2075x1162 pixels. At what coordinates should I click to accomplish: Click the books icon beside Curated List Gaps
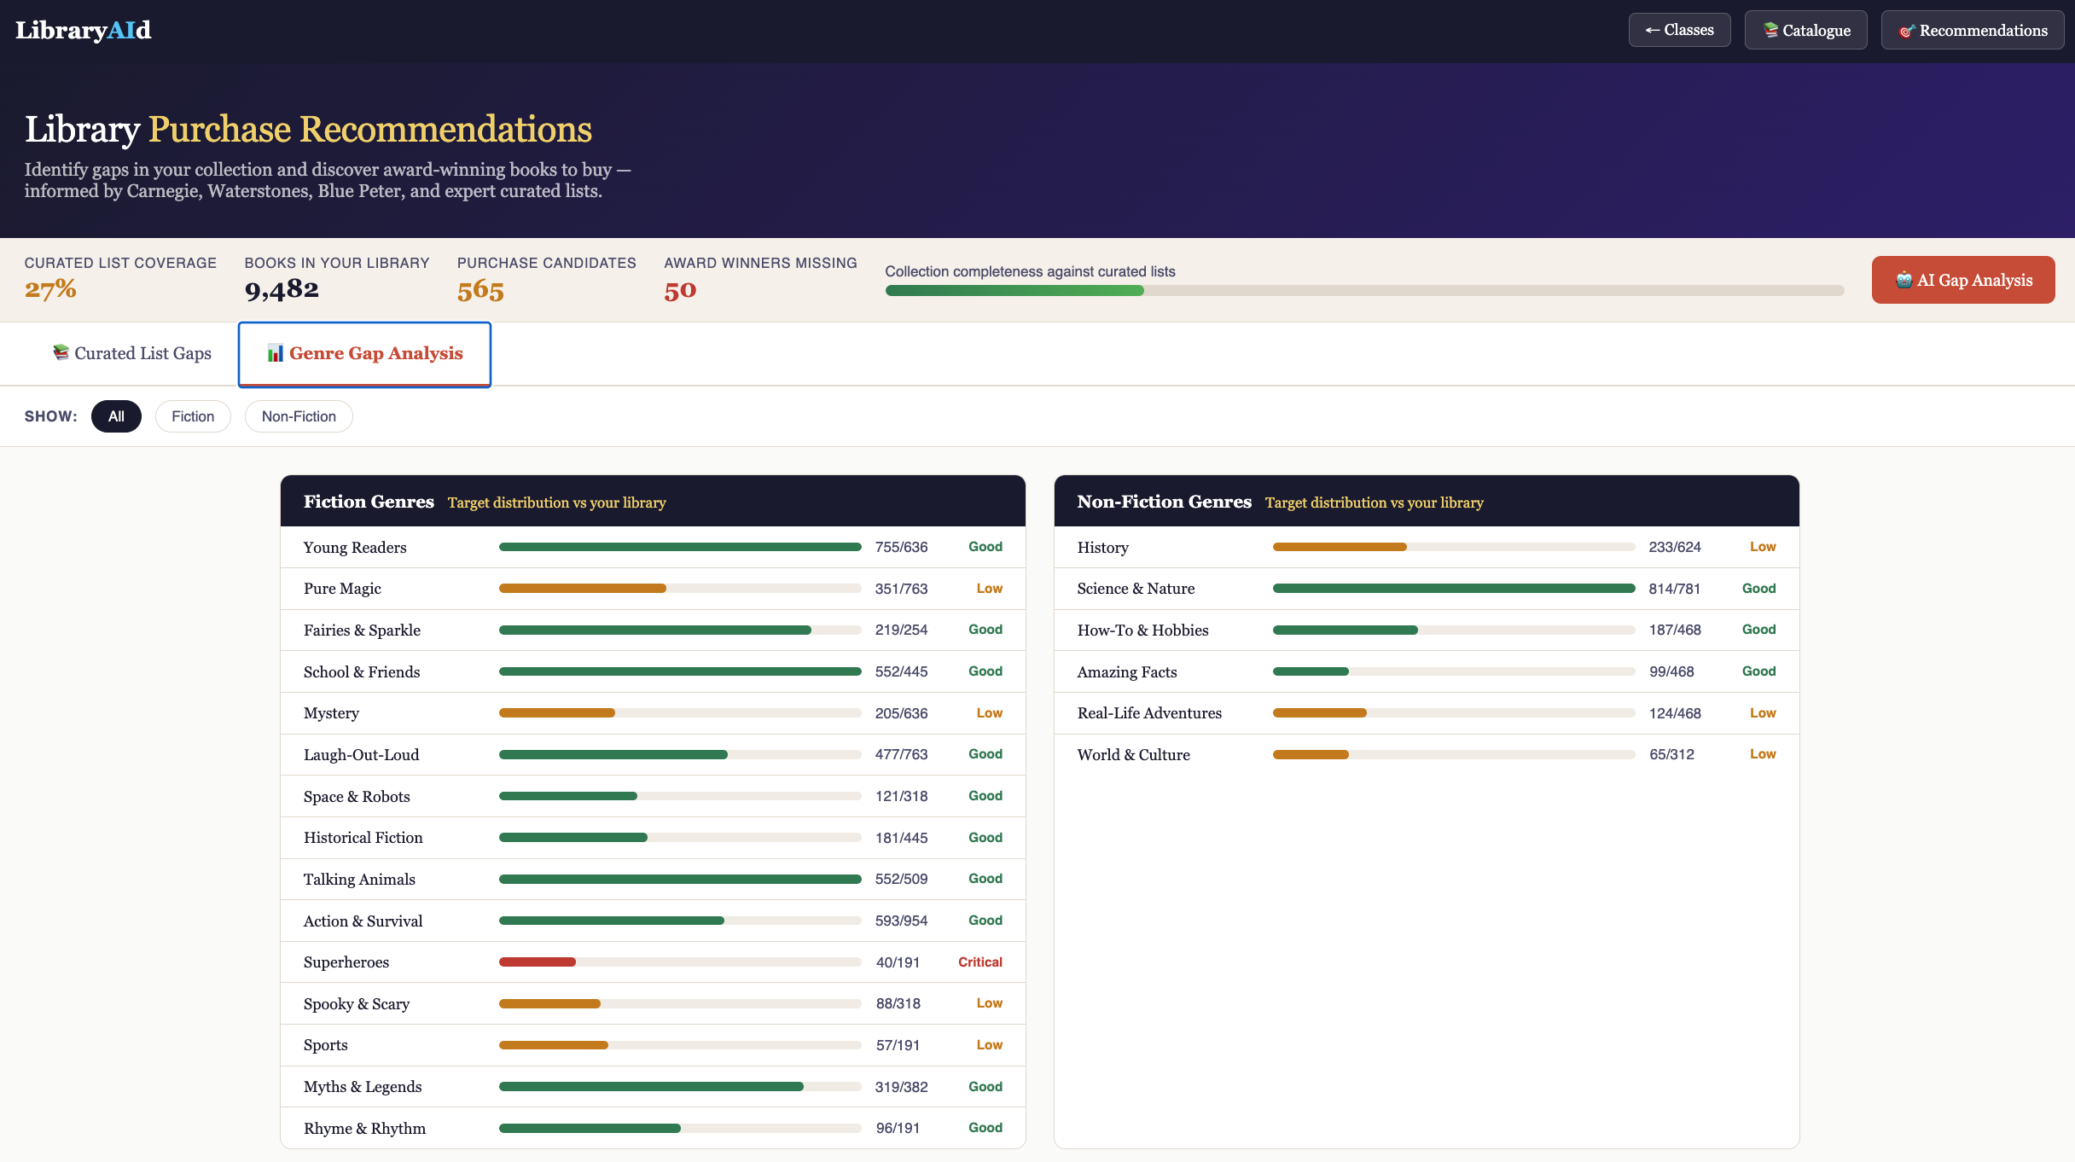point(61,352)
